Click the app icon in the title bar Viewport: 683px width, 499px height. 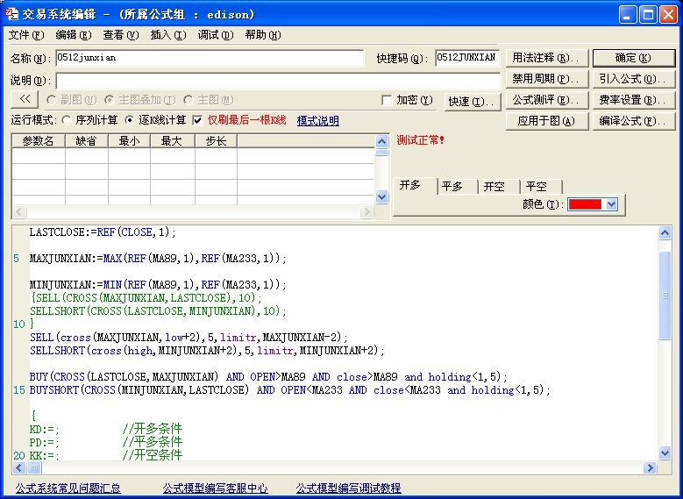[11, 14]
